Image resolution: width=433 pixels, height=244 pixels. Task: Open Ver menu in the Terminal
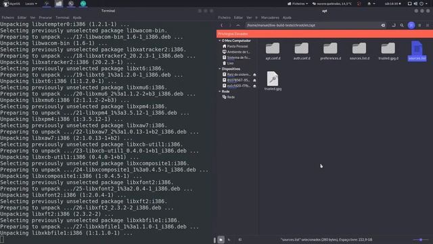(32, 18)
